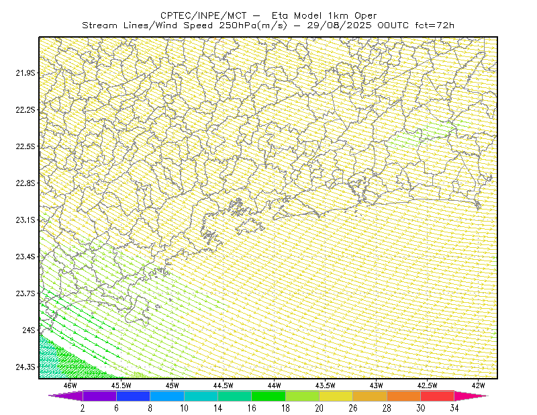Choose the gold 26-28 legend swatch

pyautogui.click(x=370, y=396)
